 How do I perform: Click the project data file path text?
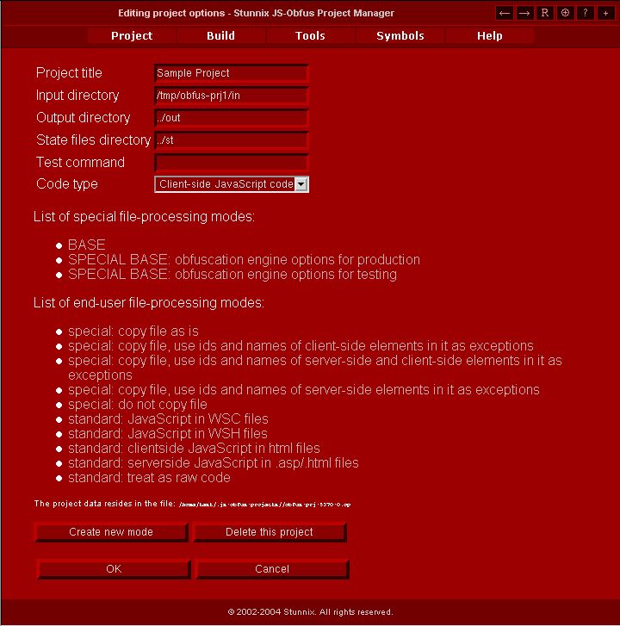(x=264, y=505)
